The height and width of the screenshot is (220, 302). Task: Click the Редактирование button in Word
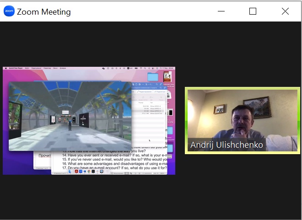click(145, 91)
